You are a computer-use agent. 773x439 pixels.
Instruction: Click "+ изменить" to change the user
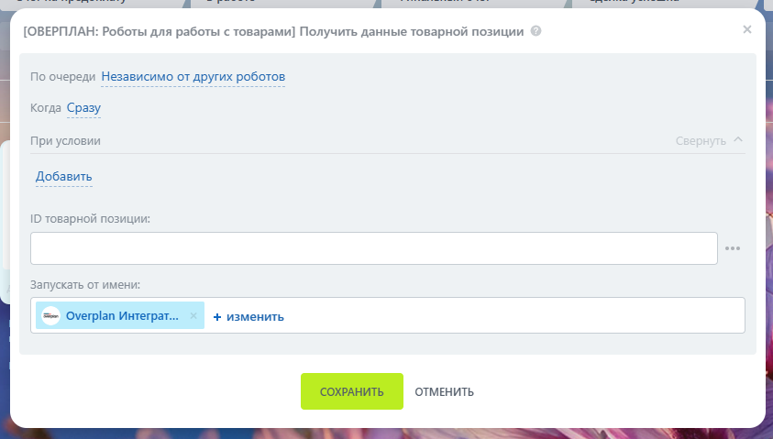(x=248, y=317)
